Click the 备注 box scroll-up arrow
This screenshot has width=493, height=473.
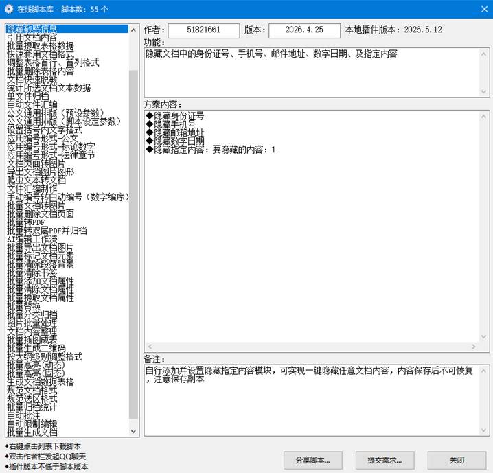click(x=483, y=371)
